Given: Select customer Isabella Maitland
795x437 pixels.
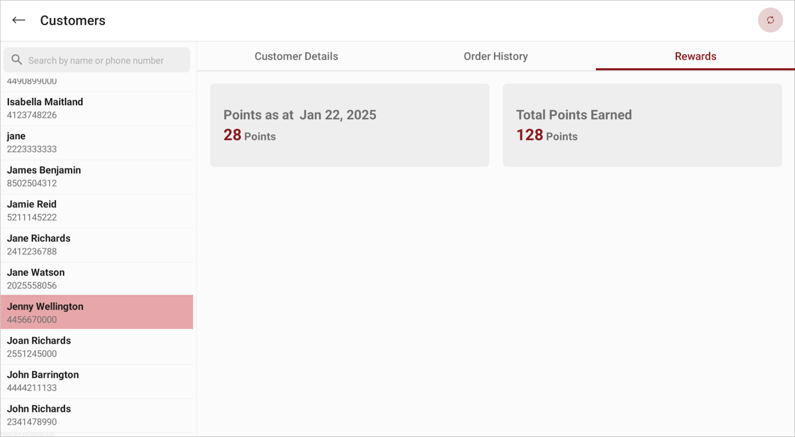Looking at the screenshot, I should 97,109.
